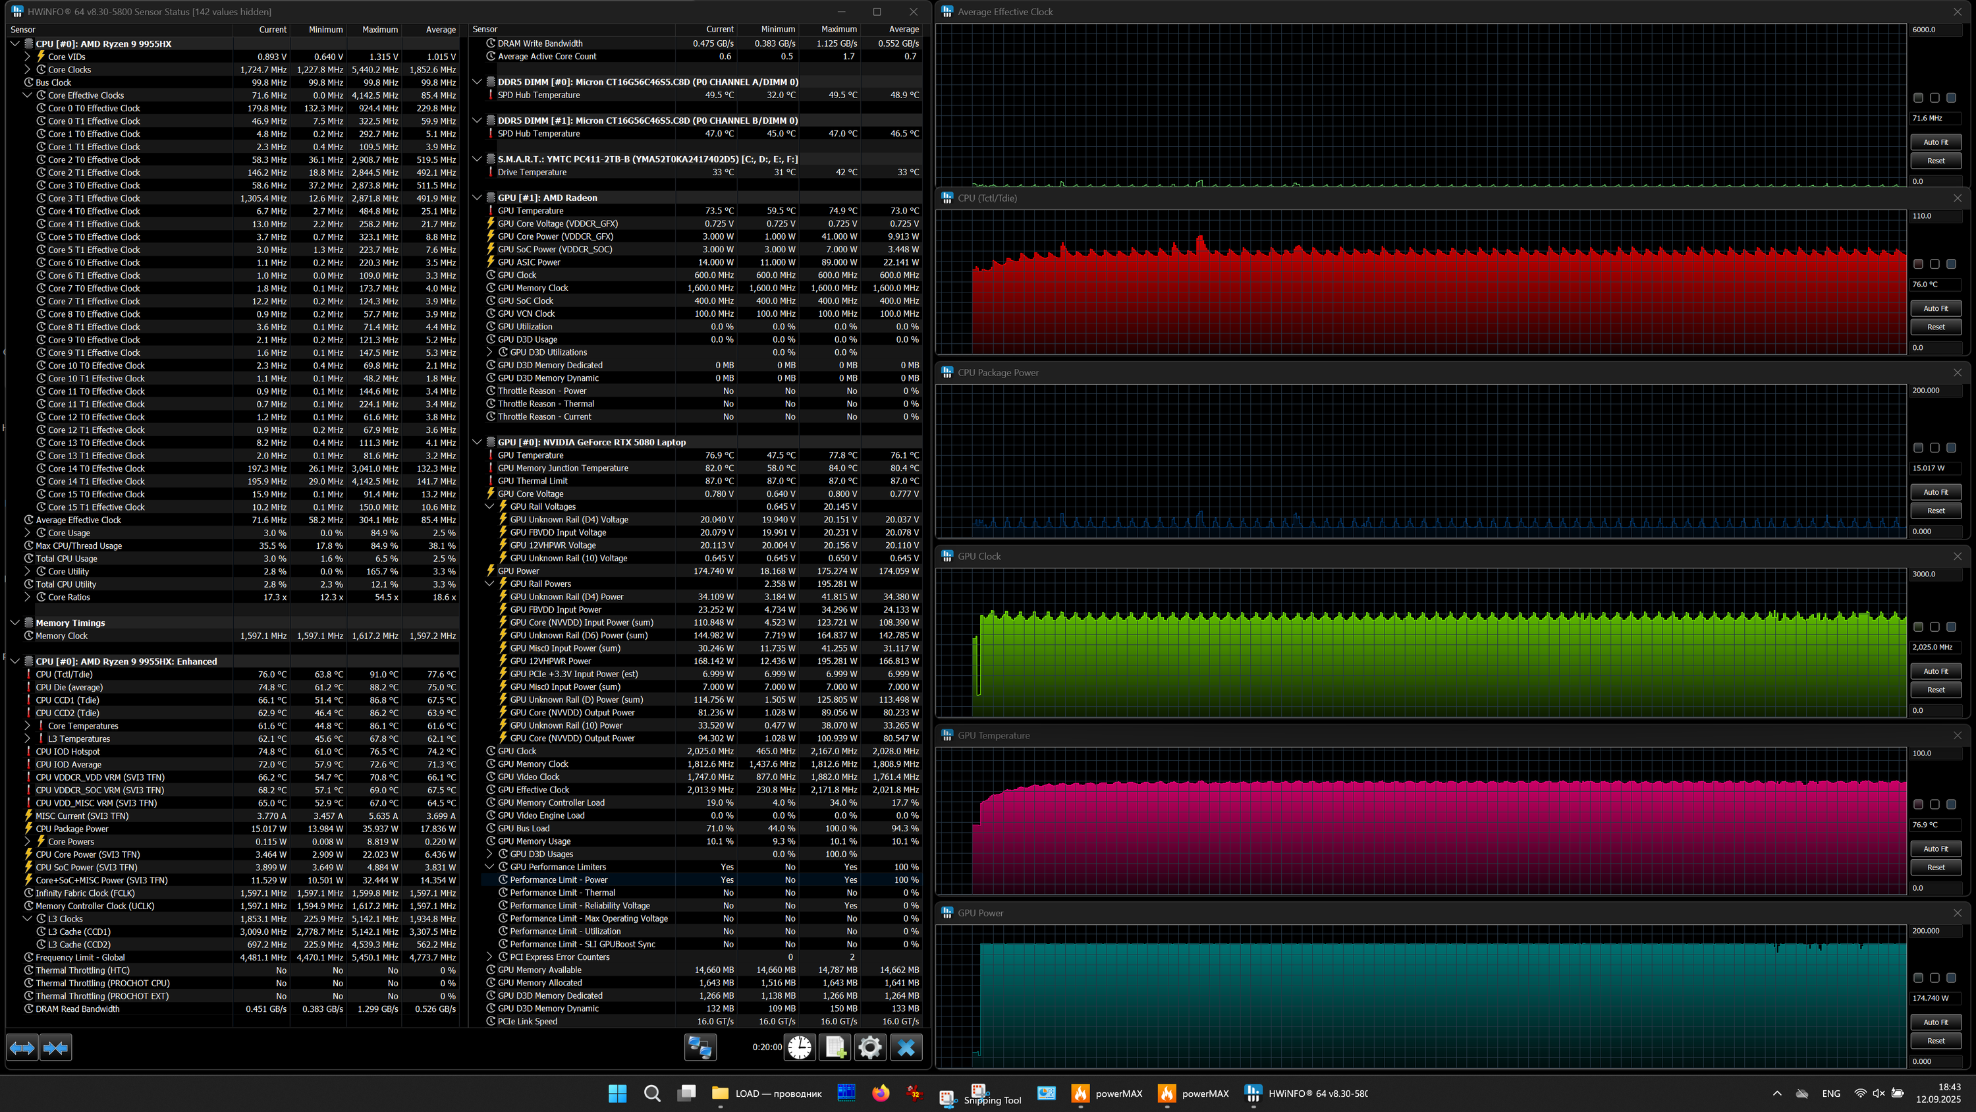
Task: Open the remote network monitoring icon
Action: (700, 1047)
